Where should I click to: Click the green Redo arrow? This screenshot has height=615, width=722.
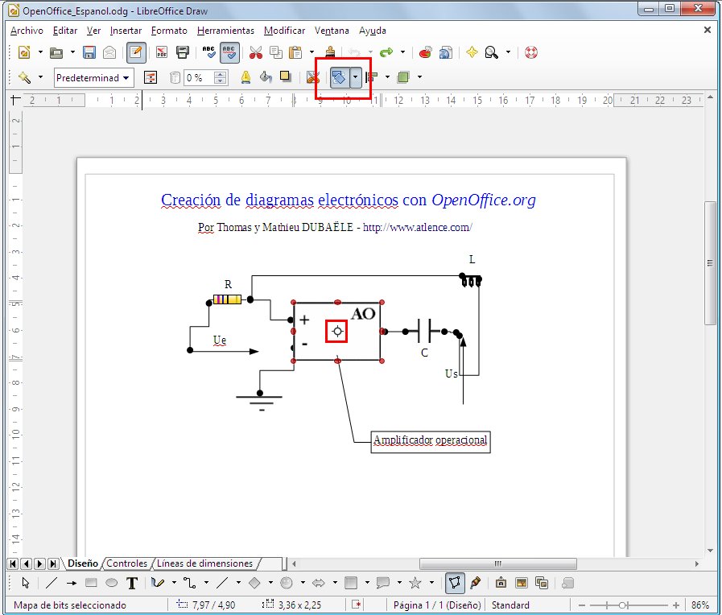pyautogui.click(x=386, y=52)
